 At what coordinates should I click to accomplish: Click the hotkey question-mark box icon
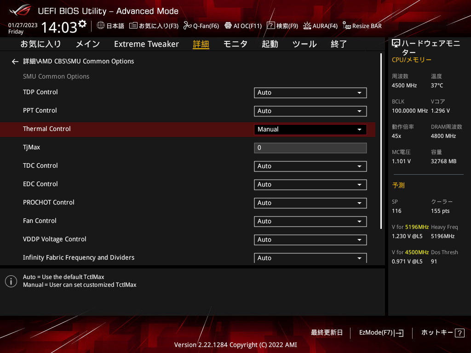[460, 333]
